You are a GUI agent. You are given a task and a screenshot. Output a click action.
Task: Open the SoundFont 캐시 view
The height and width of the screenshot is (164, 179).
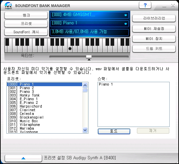tap(26, 32)
